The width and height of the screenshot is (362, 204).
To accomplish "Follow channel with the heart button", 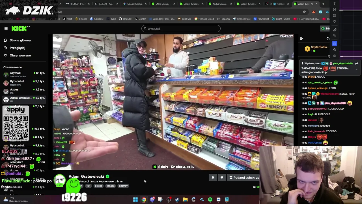I will [222, 178].
